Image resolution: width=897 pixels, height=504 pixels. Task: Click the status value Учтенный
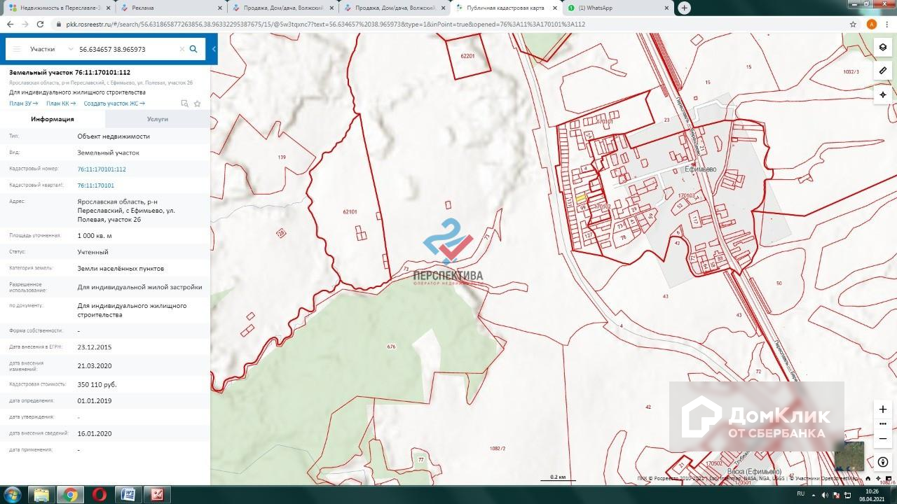tap(93, 252)
